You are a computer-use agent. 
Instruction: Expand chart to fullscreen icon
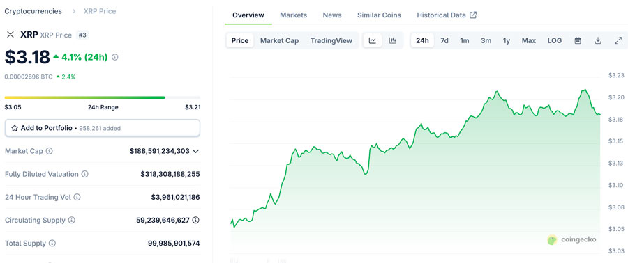tap(618, 41)
